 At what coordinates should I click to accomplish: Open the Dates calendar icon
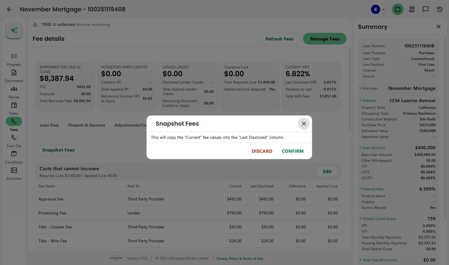tap(14, 105)
